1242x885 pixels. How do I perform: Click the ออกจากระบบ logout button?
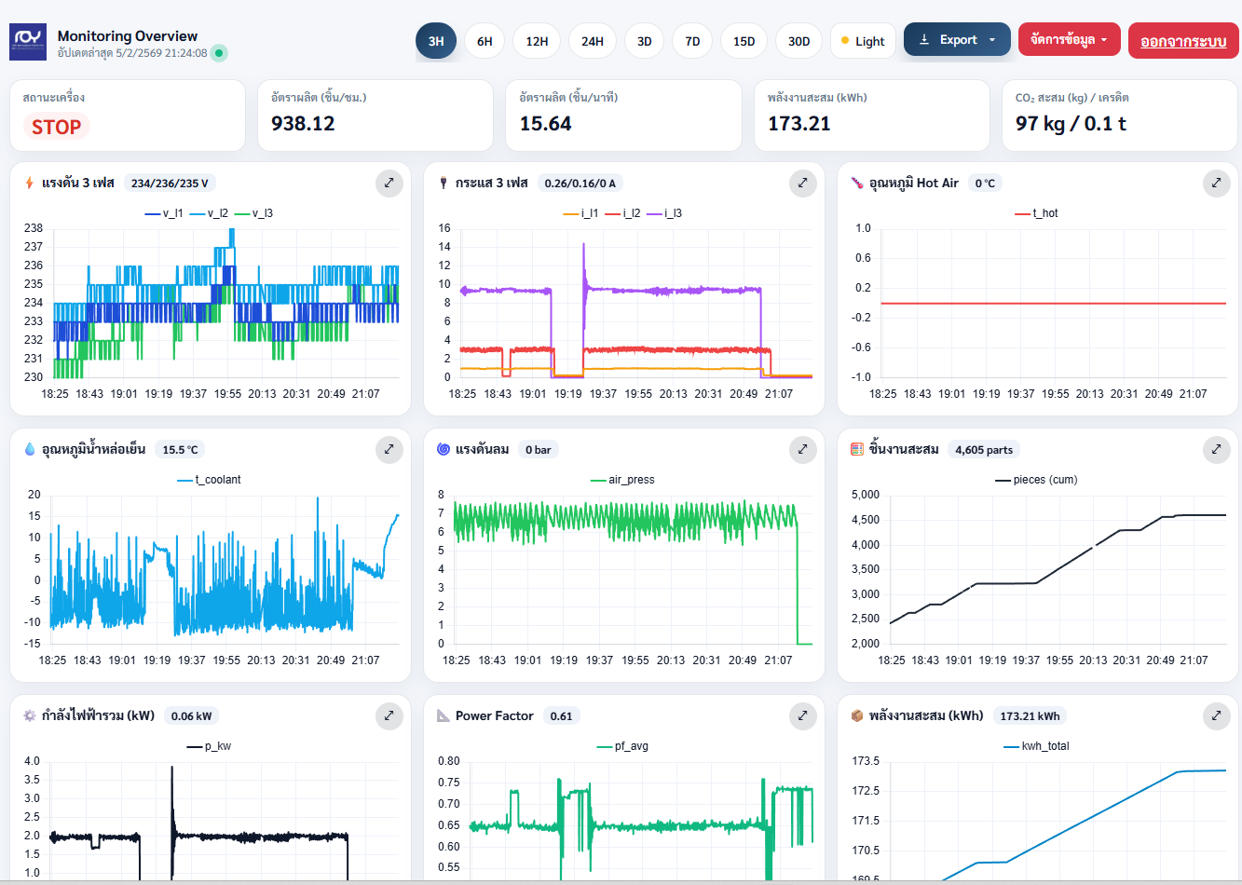click(1183, 40)
